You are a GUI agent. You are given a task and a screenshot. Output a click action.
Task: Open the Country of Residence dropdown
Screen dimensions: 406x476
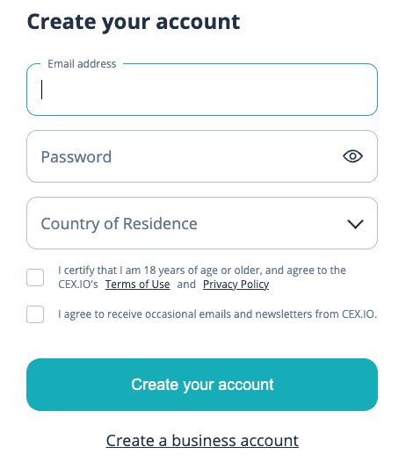[x=202, y=223]
